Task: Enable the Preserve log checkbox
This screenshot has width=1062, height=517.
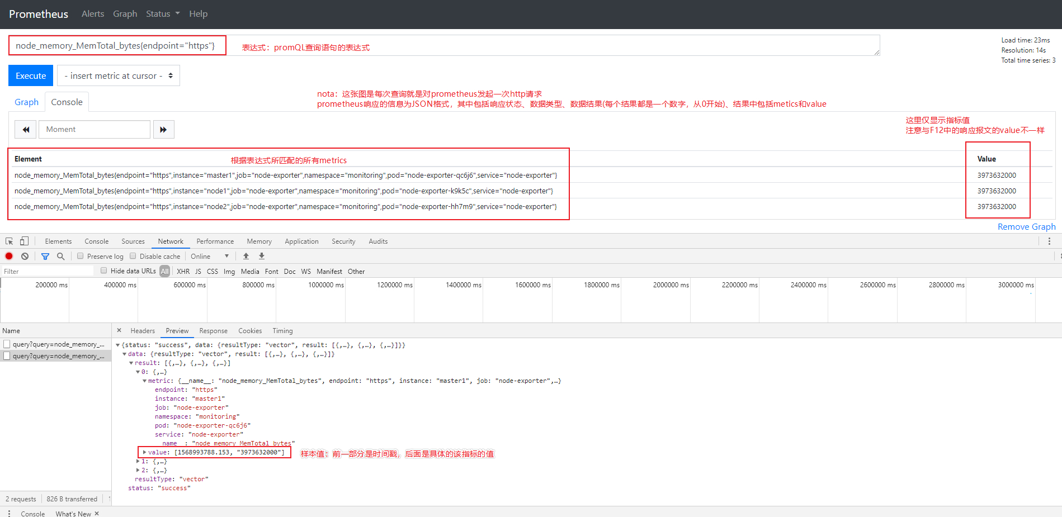Action: (x=81, y=256)
